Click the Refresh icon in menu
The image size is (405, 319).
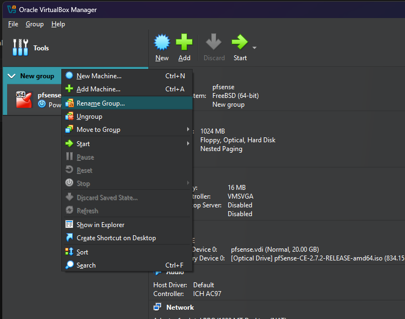69,210
